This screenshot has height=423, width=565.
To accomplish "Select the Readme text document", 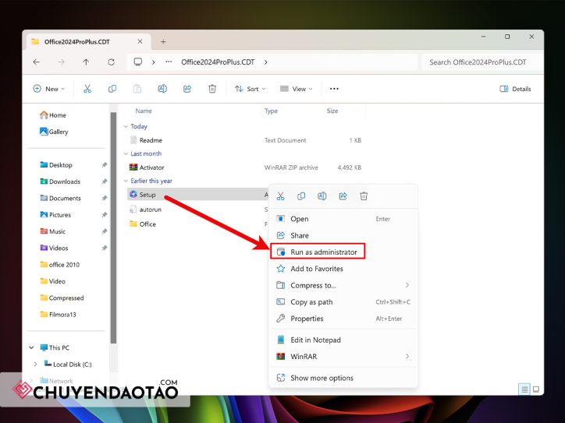I will pyautogui.click(x=151, y=140).
